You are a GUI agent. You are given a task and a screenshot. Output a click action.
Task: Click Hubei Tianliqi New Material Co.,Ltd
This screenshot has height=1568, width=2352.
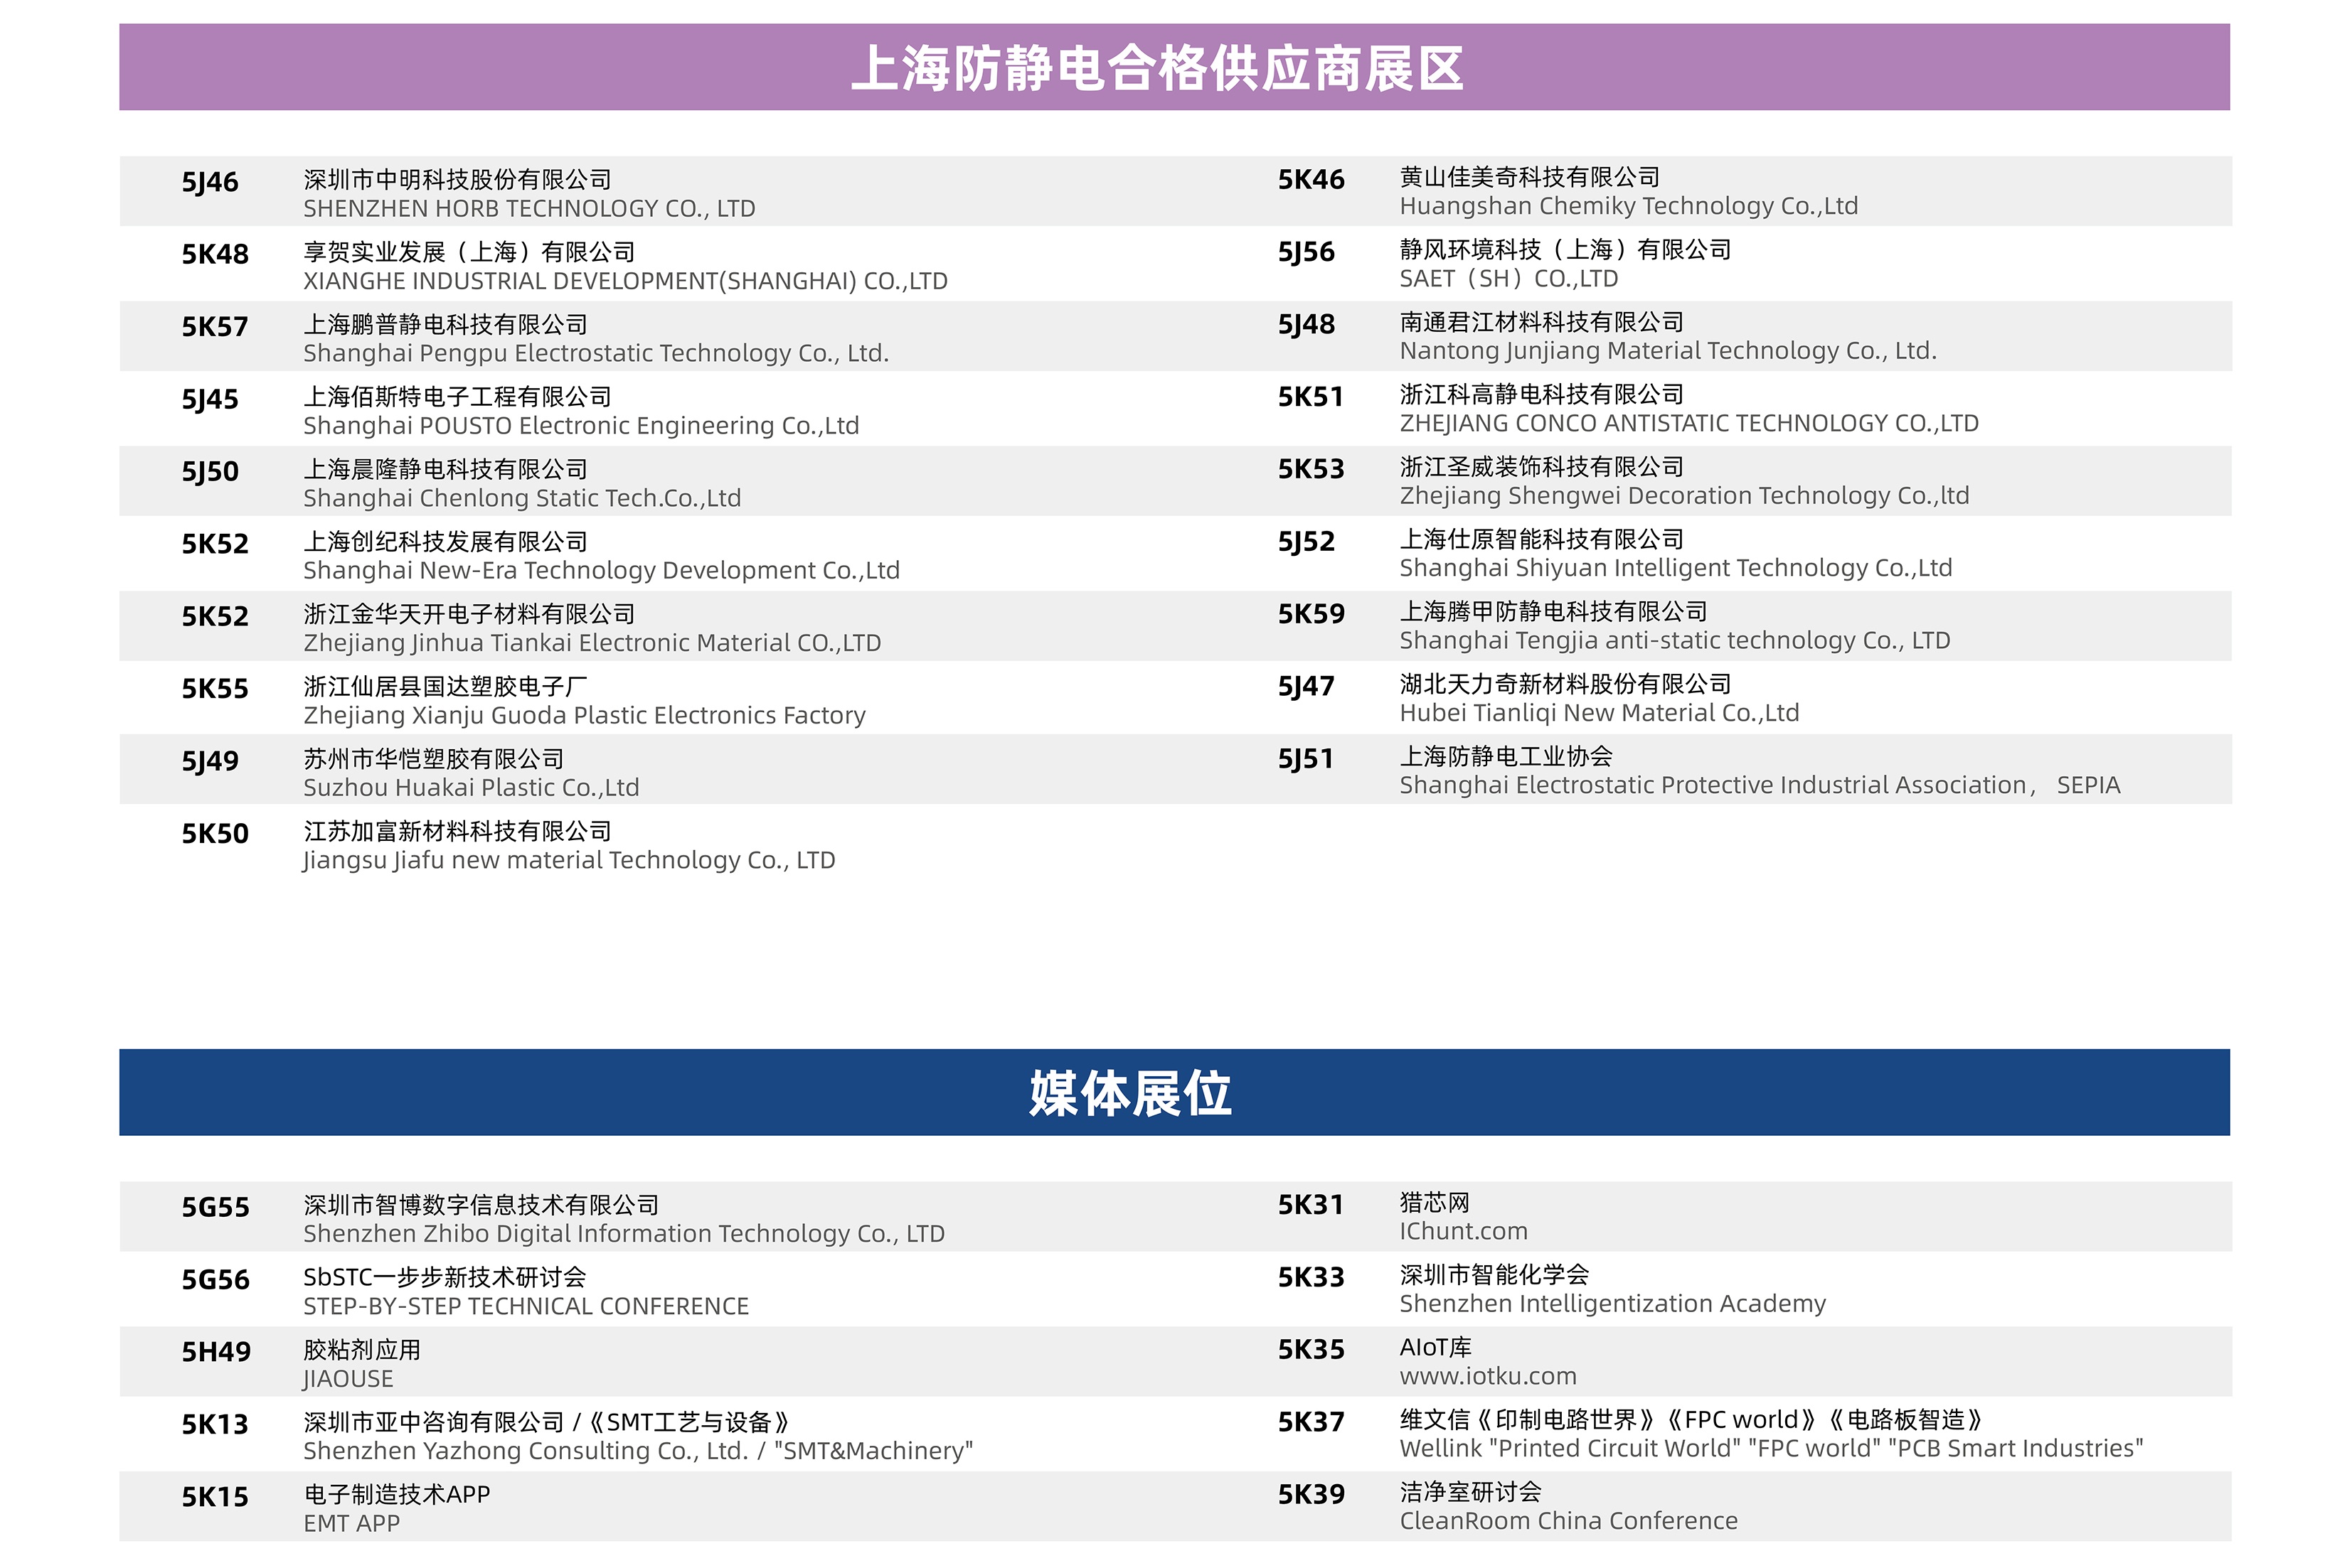(x=1600, y=713)
